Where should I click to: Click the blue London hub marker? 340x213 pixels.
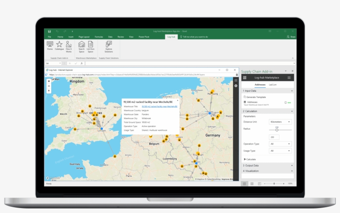(102, 129)
